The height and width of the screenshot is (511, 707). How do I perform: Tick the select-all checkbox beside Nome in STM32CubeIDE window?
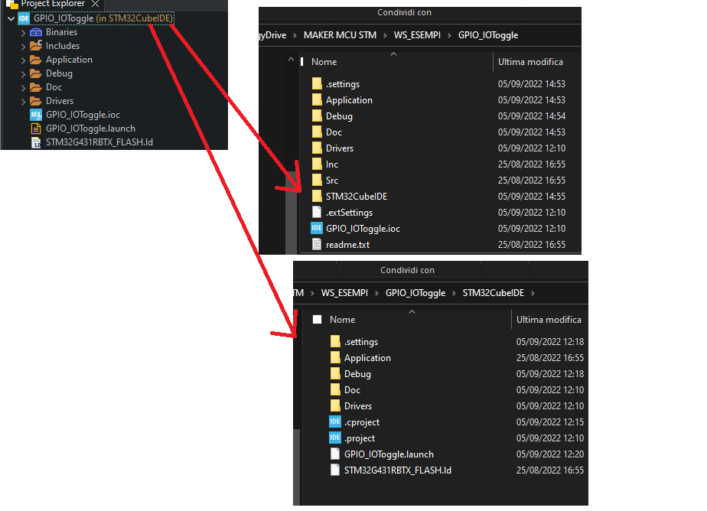318,320
